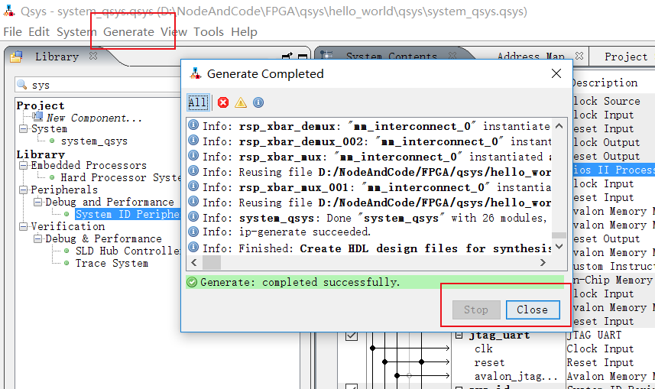Filter messages by warnings with the yellow triangle

pyautogui.click(x=241, y=102)
